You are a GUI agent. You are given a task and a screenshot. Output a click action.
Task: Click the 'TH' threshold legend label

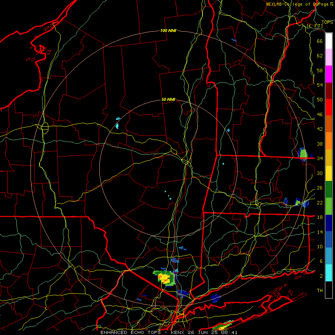tap(320, 291)
